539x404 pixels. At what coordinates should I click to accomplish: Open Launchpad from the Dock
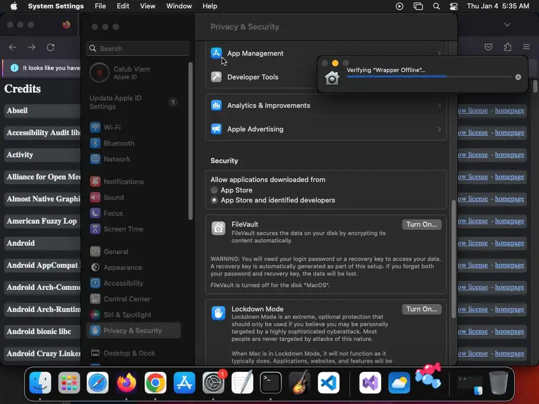(x=69, y=382)
